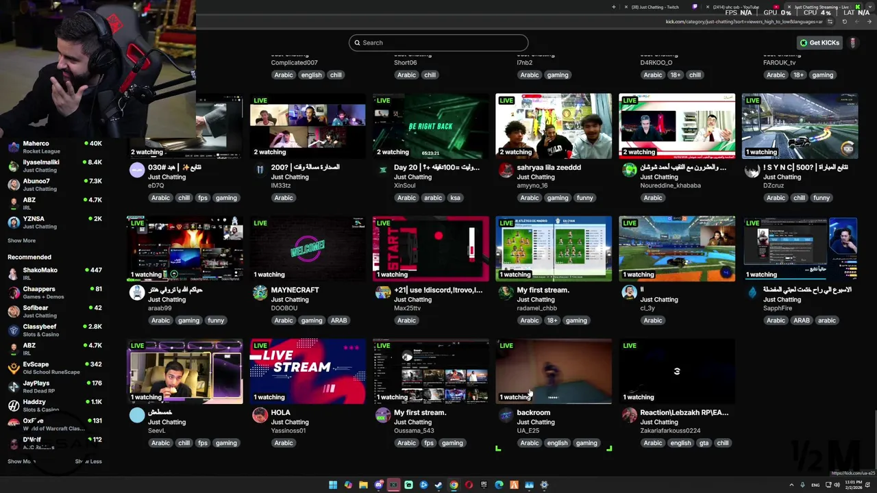Click the JayPlays avatar in Recommended

click(x=13, y=387)
